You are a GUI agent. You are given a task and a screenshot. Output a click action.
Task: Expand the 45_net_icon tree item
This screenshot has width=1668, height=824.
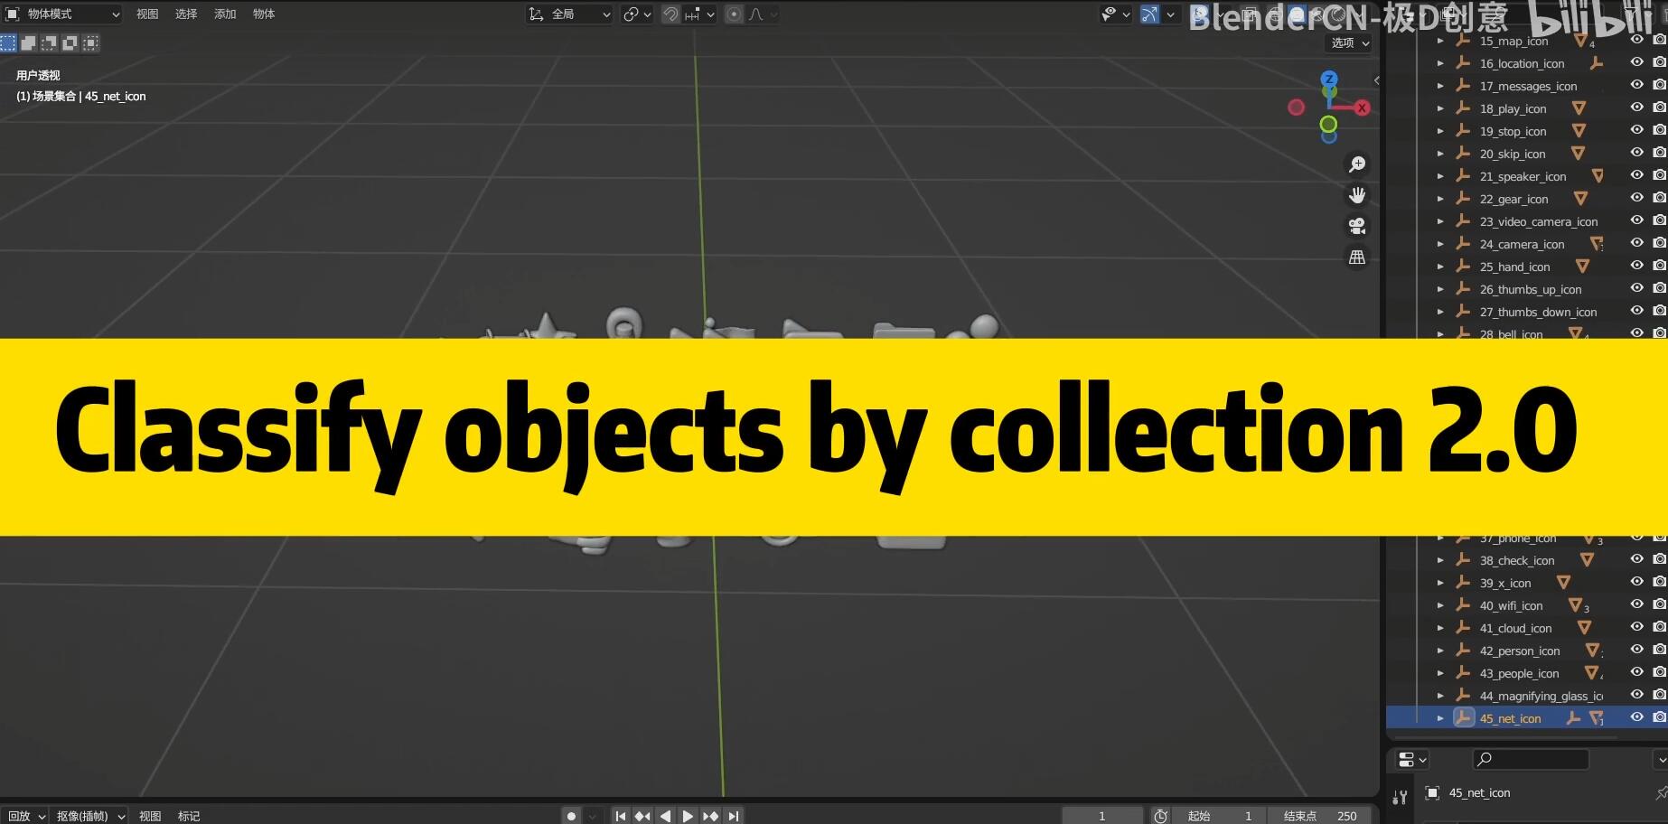click(1440, 717)
